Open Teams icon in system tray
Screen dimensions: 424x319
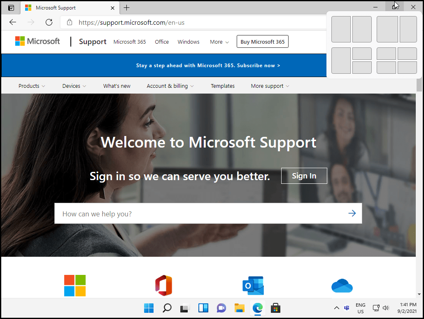pyautogui.click(x=346, y=308)
